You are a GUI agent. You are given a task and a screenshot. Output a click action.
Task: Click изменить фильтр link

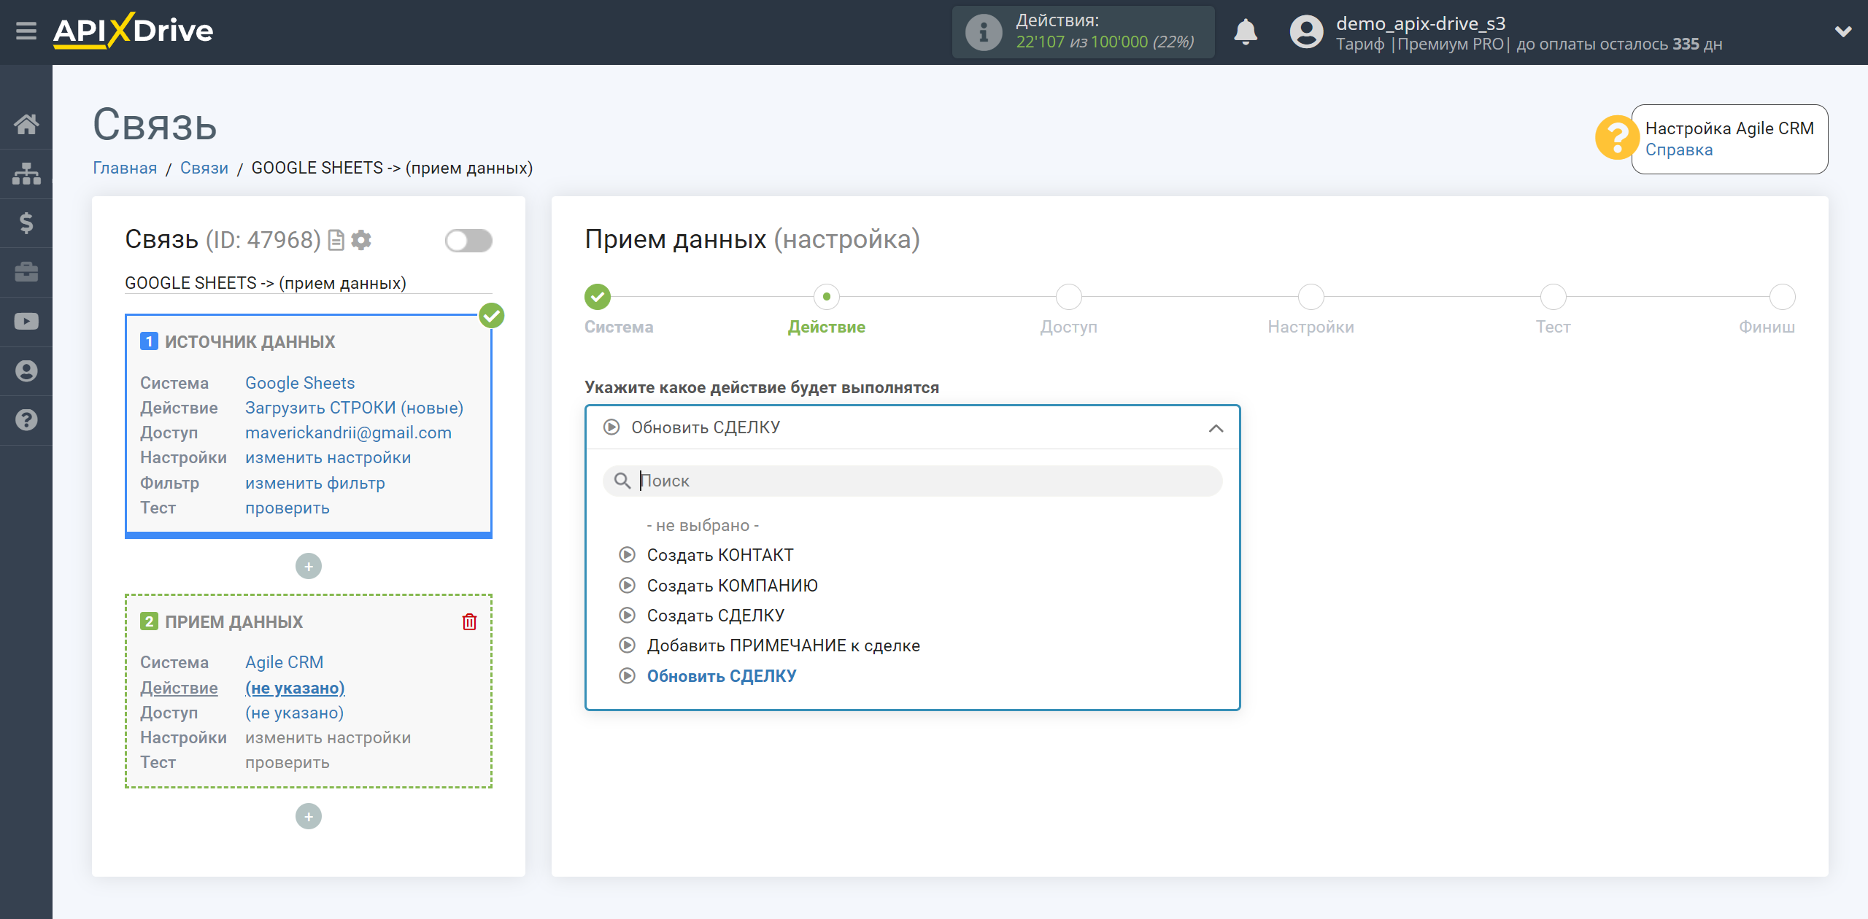point(315,483)
